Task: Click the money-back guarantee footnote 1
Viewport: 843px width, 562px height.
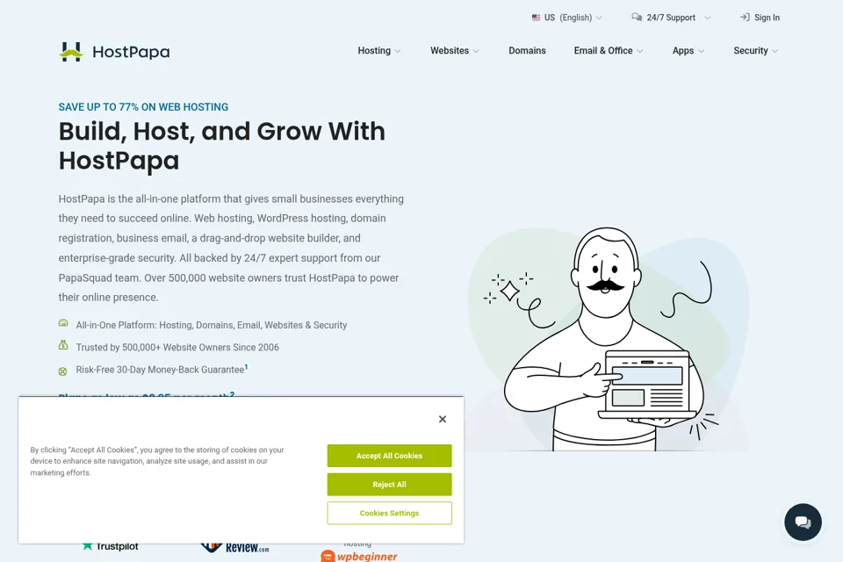Action: (246, 367)
